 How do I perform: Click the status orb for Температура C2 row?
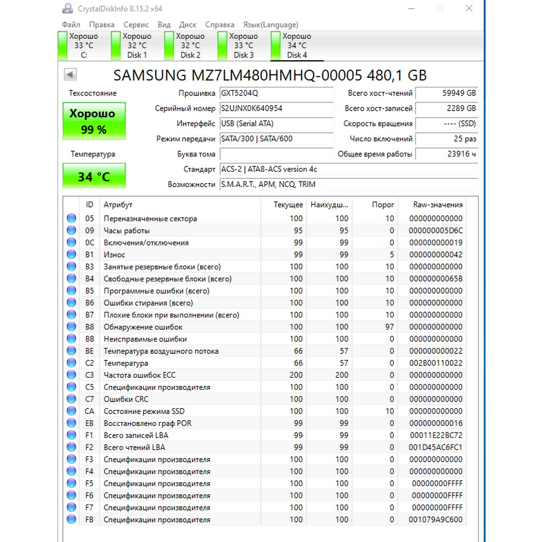[72, 363]
